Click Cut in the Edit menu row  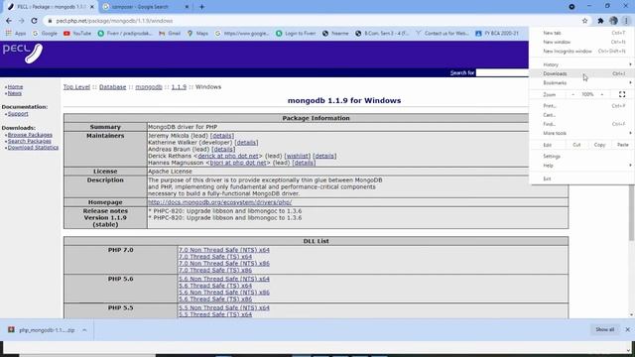576,145
